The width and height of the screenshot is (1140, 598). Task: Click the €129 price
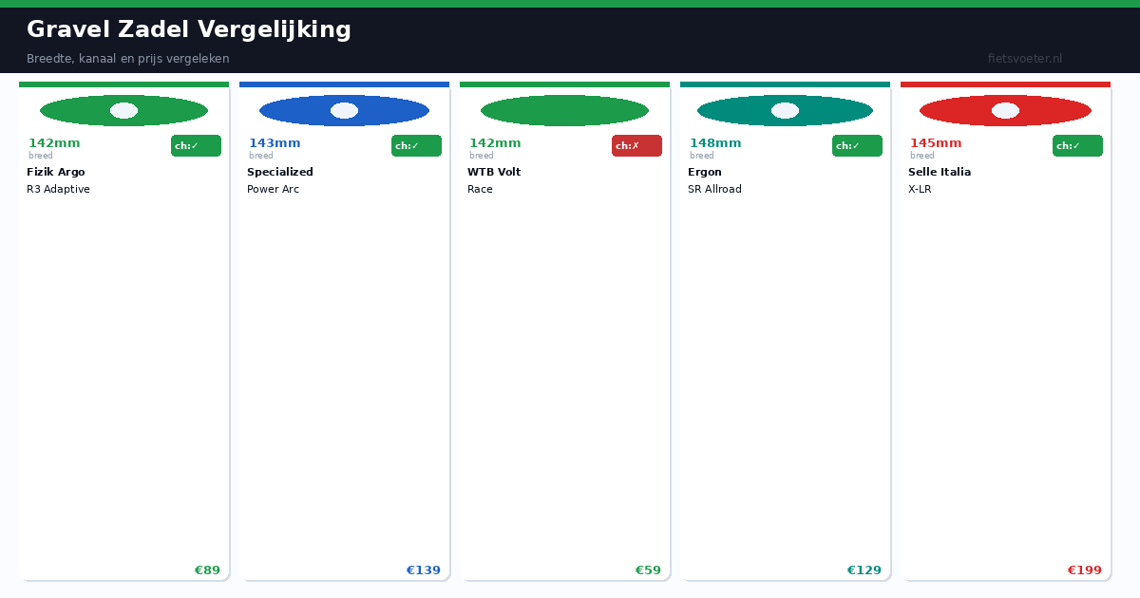(x=864, y=570)
